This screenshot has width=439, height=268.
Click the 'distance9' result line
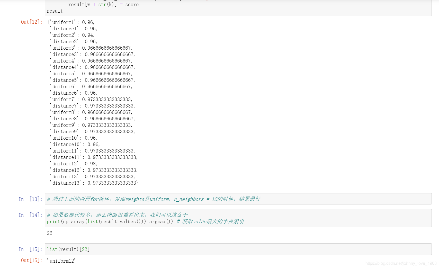click(92, 131)
